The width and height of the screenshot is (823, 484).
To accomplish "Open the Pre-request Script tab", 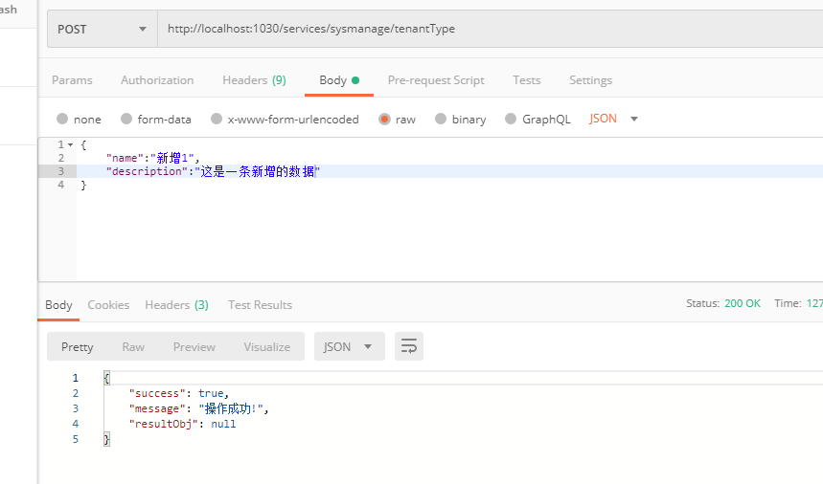I will click(x=436, y=80).
